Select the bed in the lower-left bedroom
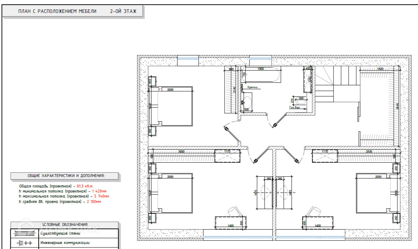Screen dimensions: 418x249 click(x=171, y=193)
